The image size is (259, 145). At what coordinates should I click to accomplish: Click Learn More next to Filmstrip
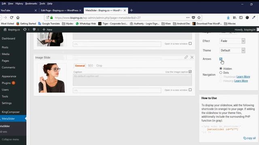coord(241,81)
